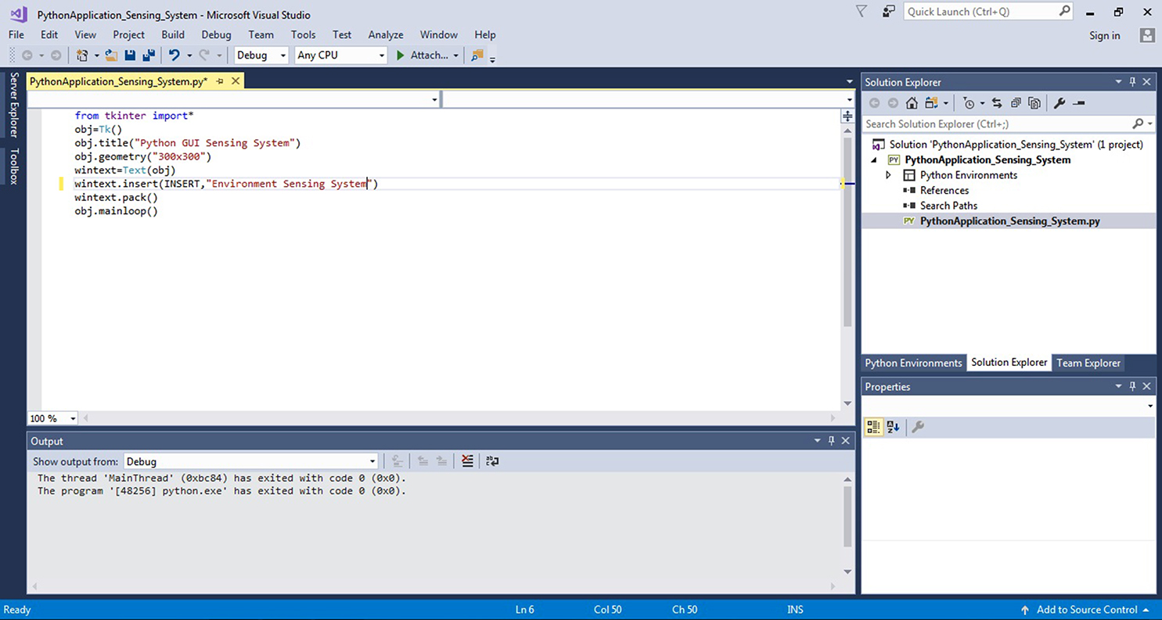Undo the last edit with the Undo icon
This screenshot has width=1162, height=620.
[174, 56]
